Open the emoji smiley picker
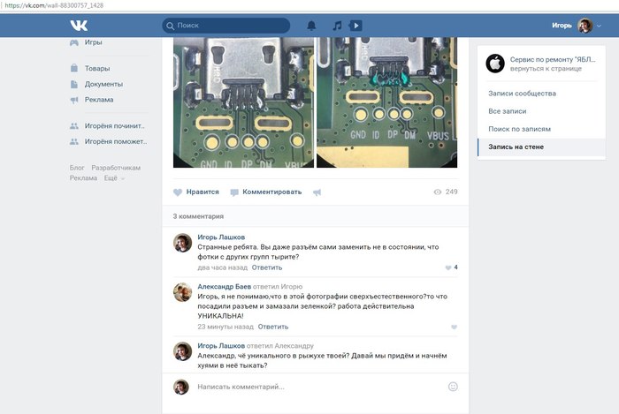Screen dimensions: 619x414 pyautogui.click(x=453, y=387)
